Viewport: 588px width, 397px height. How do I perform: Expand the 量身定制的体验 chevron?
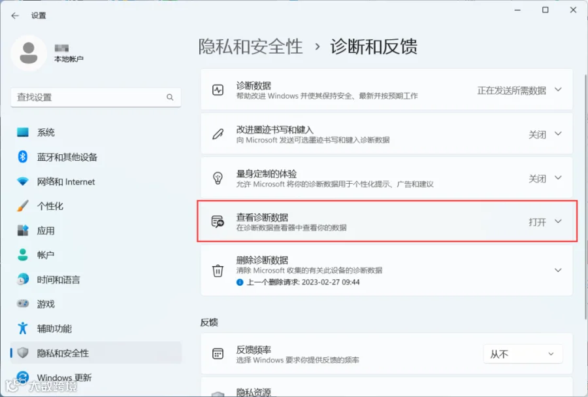[558, 177]
